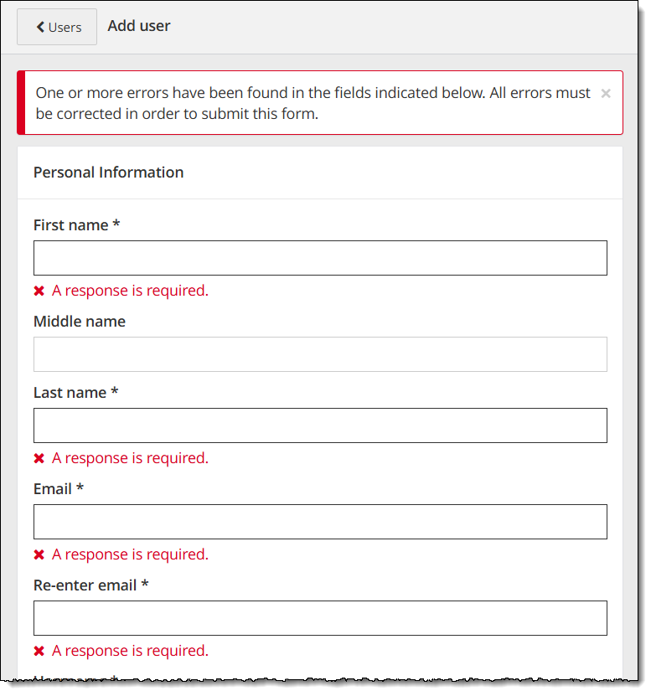Click the First name input field
Viewport: 651px width, 696px height.
[320, 258]
